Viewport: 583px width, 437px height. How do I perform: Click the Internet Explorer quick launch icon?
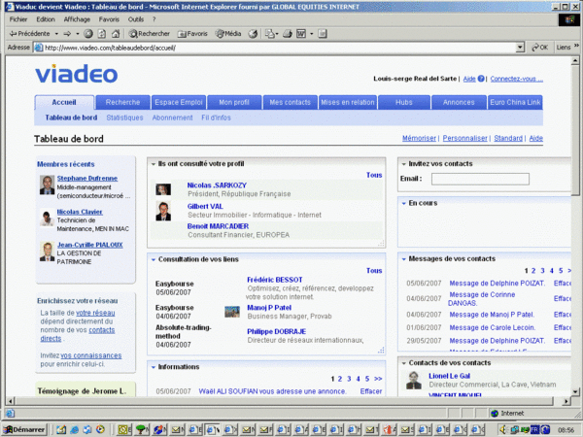coord(75,429)
